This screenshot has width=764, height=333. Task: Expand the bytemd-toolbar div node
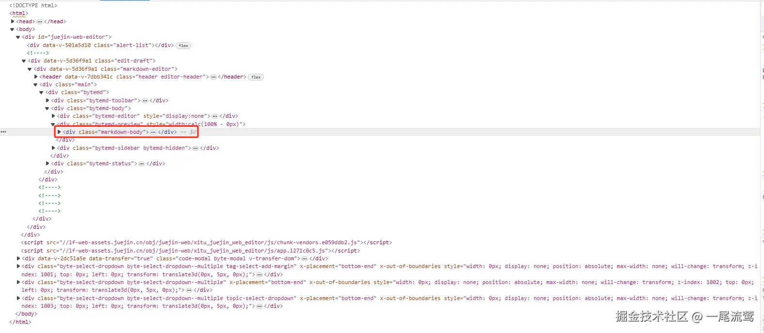point(47,100)
